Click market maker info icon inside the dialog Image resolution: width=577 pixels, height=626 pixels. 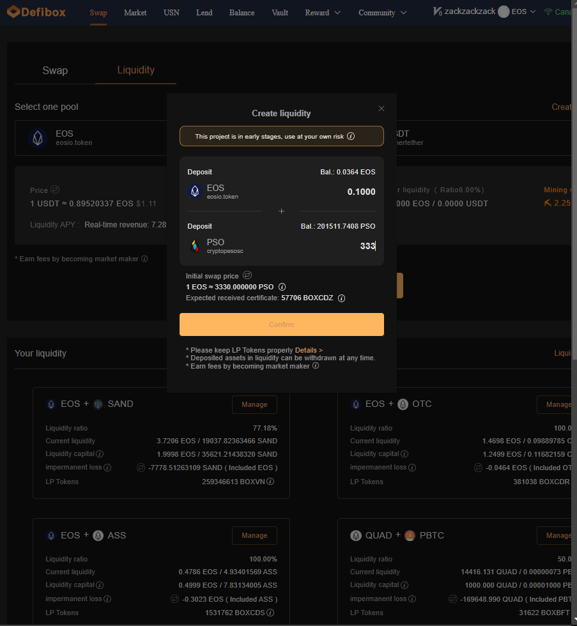click(x=316, y=365)
